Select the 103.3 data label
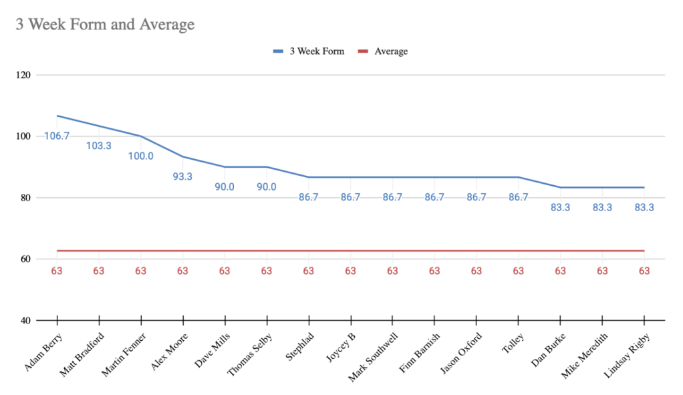This screenshot has width=683, height=395. point(99,145)
